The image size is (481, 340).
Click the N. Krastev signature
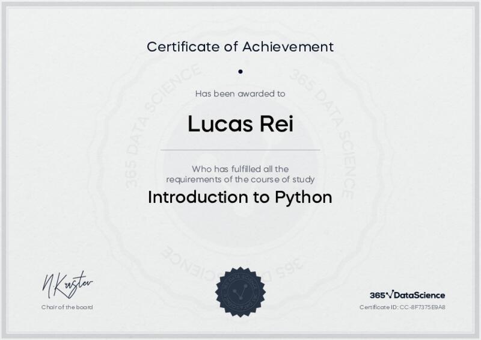[67, 285]
